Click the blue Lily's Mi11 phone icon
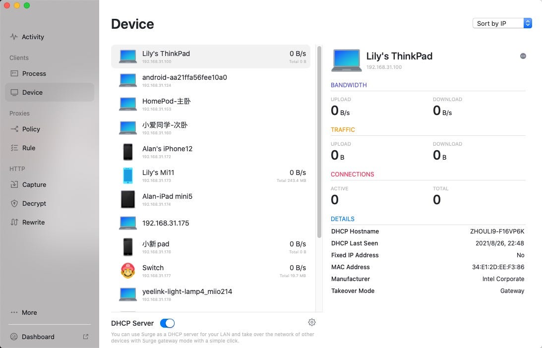 [128, 175]
